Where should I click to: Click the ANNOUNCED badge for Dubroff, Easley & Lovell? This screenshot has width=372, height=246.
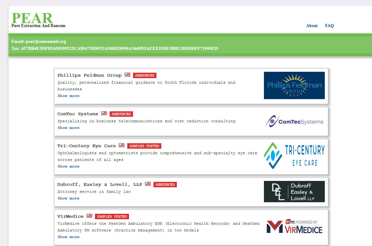pyautogui.click(x=165, y=185)
